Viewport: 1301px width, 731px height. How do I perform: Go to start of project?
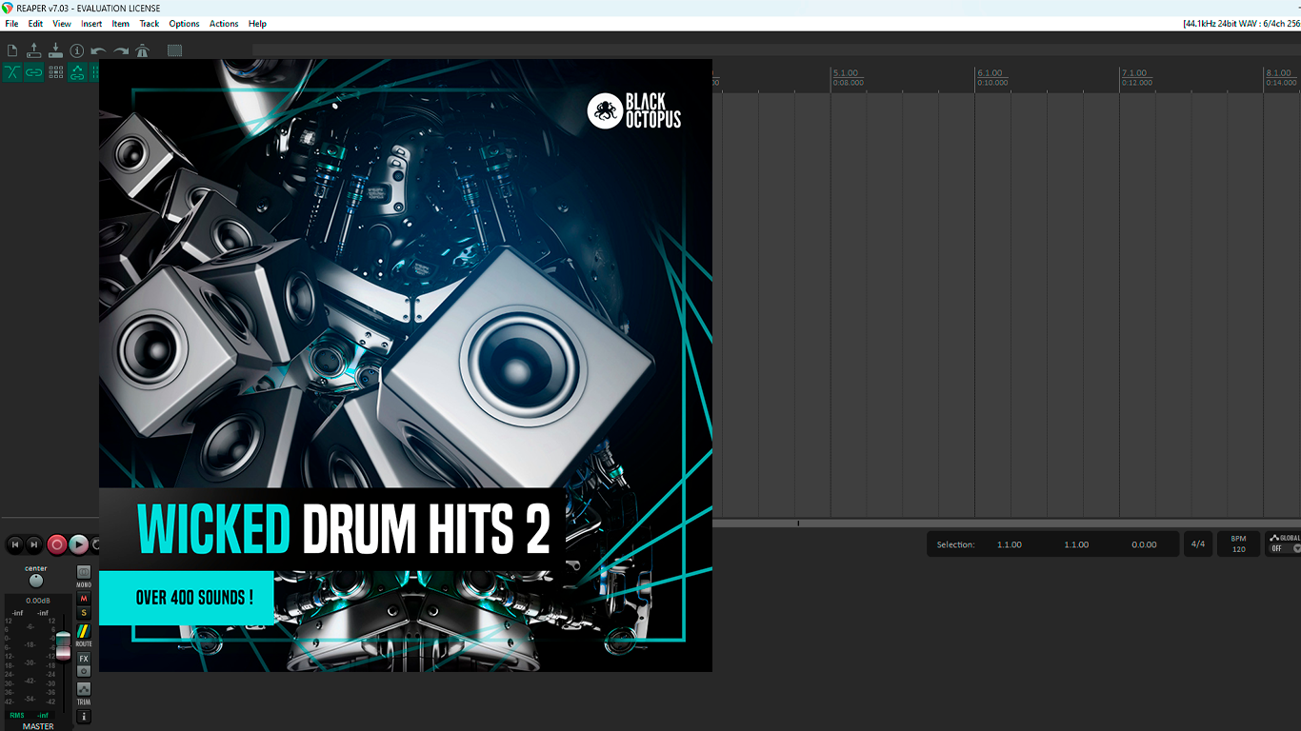point(14,544)
